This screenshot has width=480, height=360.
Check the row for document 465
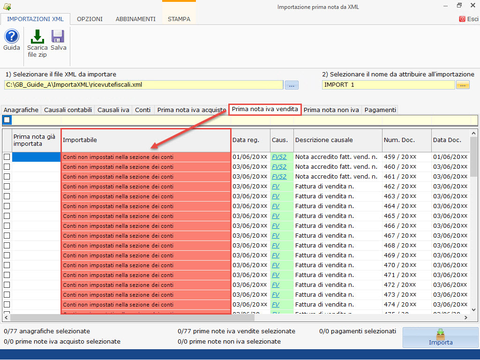7,216
